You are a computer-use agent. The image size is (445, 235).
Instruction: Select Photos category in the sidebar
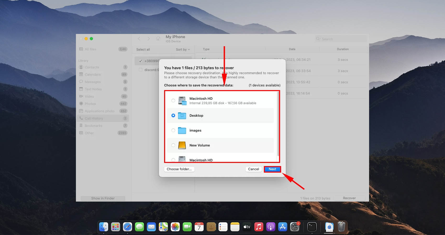[90, 104]
